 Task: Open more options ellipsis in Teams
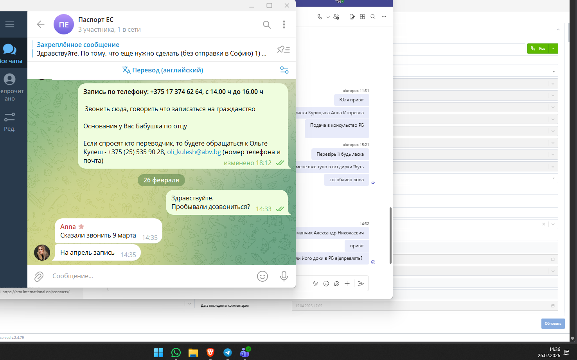(384, 17)
